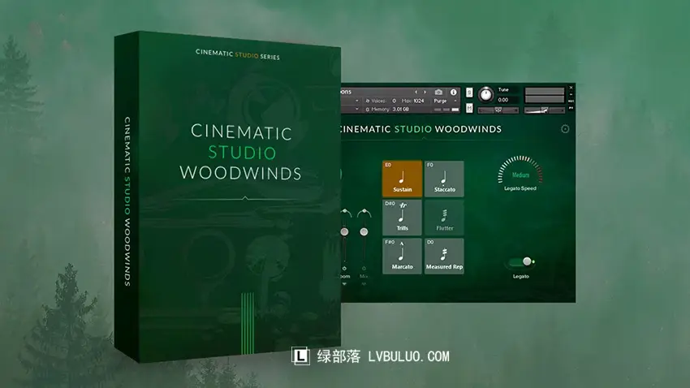Select the Sustain articulation
690x388 pixels.
click(402, 178)
